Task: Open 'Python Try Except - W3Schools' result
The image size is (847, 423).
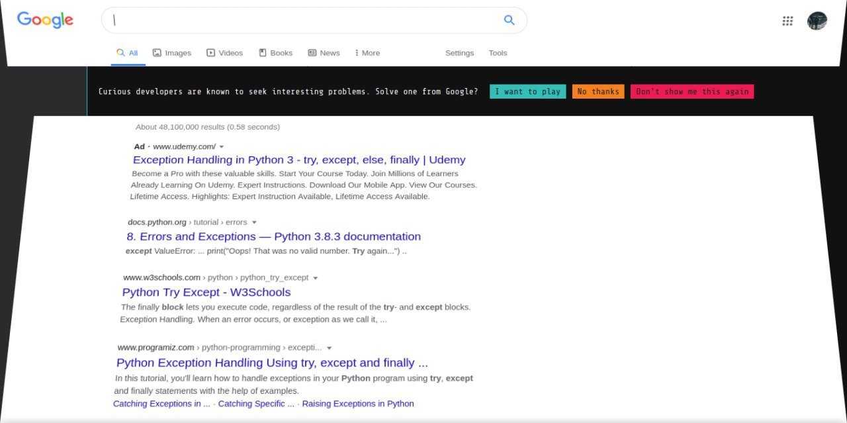Action: click(x=206, y=292)
